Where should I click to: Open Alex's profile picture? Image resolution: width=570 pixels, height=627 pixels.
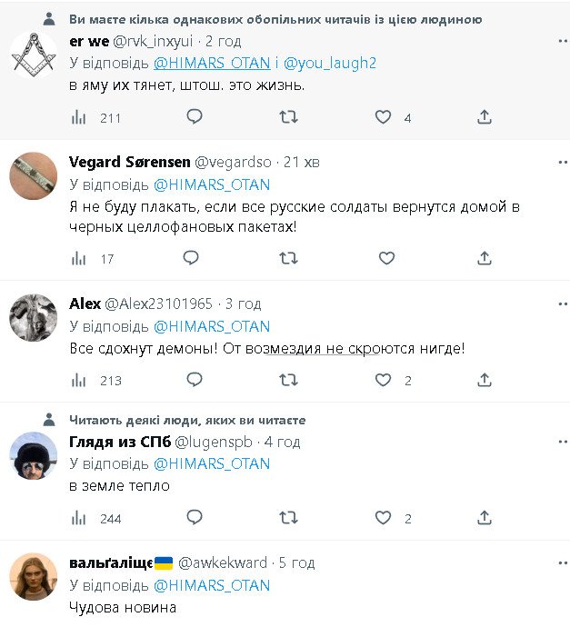click(x=34, y=317)
